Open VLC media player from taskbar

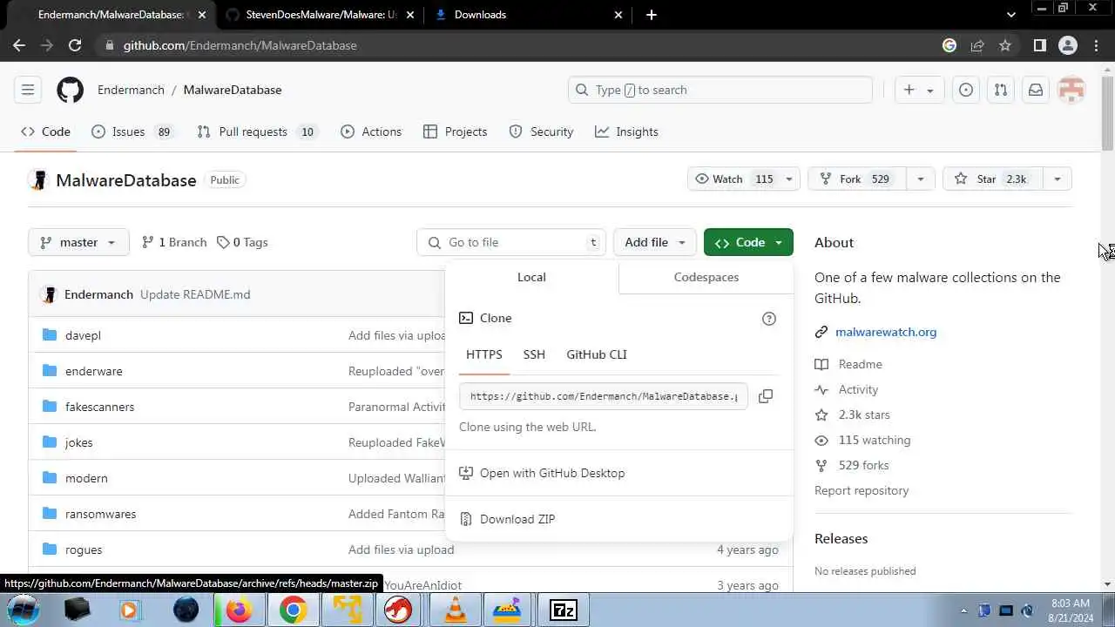click(x=455, y=610)
